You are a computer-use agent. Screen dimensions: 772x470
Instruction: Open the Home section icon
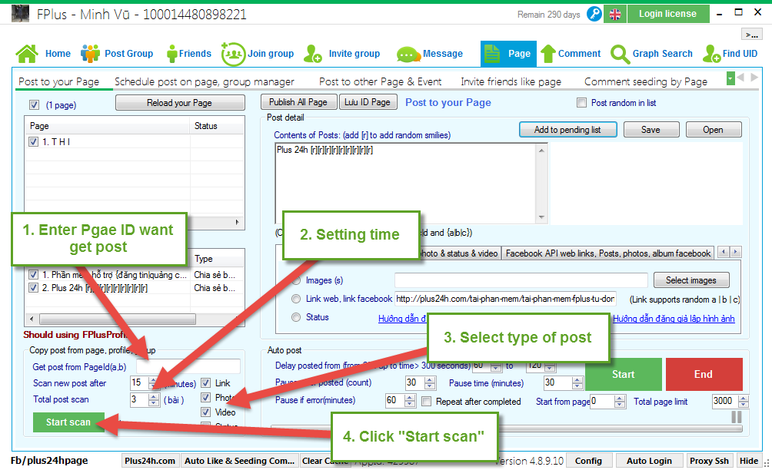(x=27, y=54)
